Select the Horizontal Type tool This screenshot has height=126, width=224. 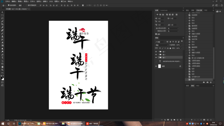[x=2, y=58]
